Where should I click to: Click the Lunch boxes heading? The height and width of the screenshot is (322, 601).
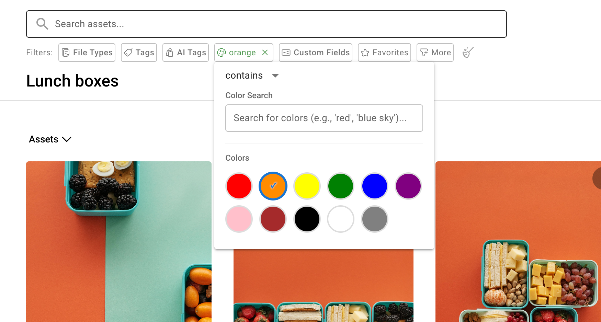(x=72, y=81)
